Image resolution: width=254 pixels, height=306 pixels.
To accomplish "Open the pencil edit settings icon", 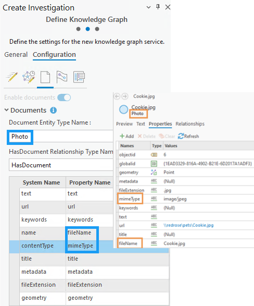I will pyautogui.click(x=12, y=77).
